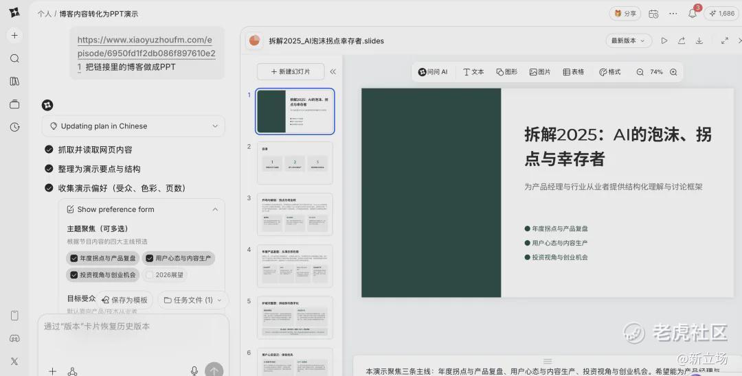Toggle 用户心态与内容生产 checkbox
Screen dimensions: 742x376
pyautogui.click(x=149, y=259)
